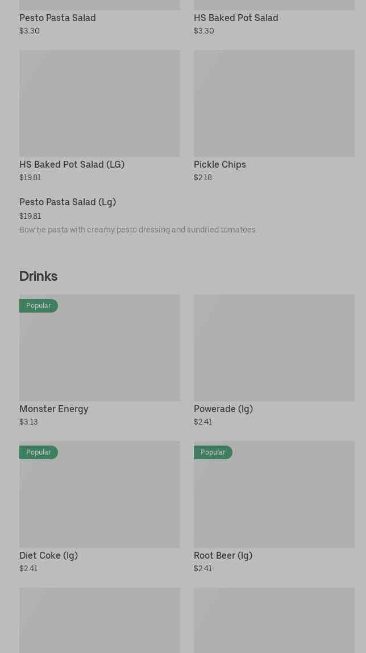This screenshot has width=366, height=653.
Task: Click the Pickle Chips photo placeholder
Action: coord(274,103)
